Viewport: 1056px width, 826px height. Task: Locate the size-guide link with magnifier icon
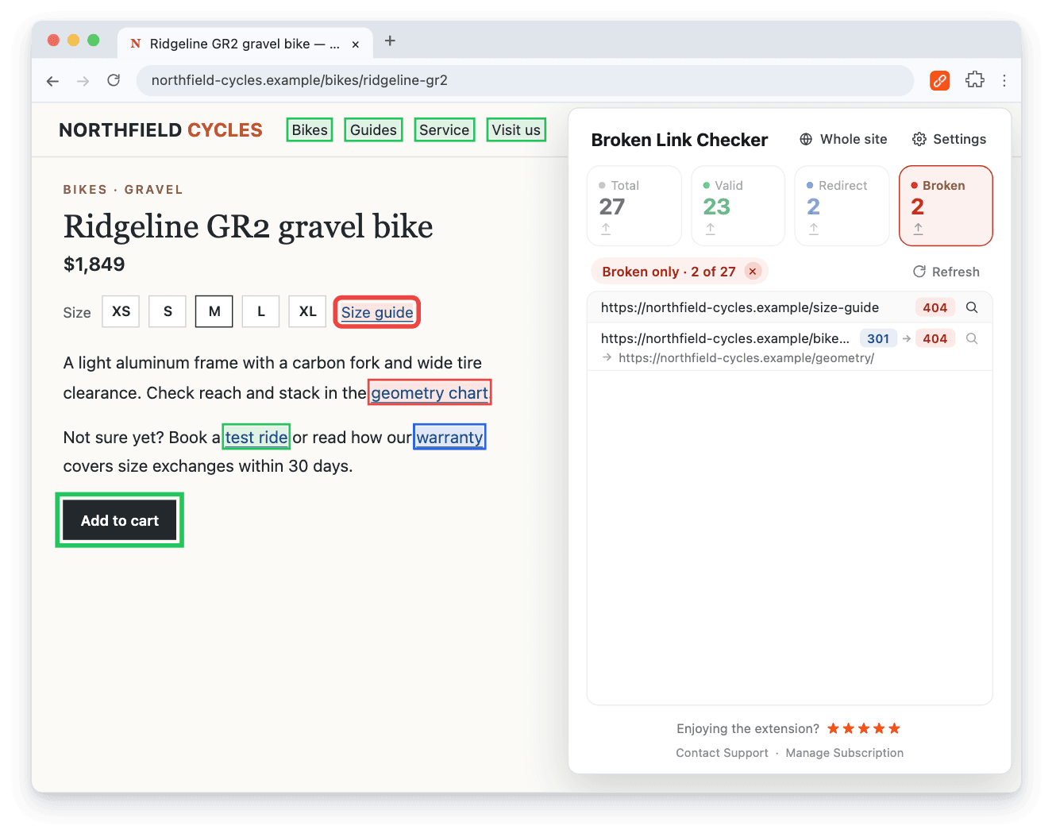972,307
